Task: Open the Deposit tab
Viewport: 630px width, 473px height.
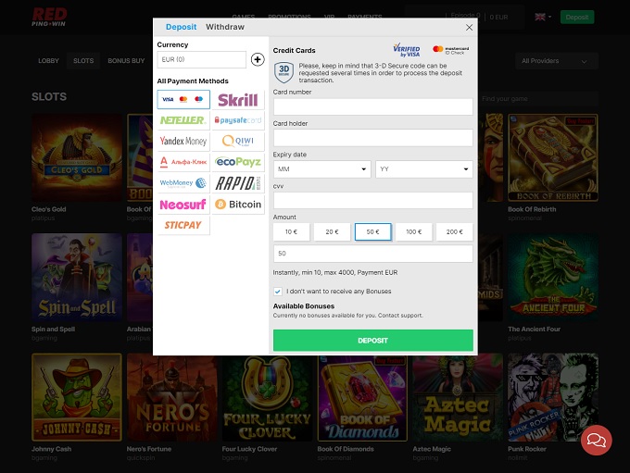Action: point(181,27)
